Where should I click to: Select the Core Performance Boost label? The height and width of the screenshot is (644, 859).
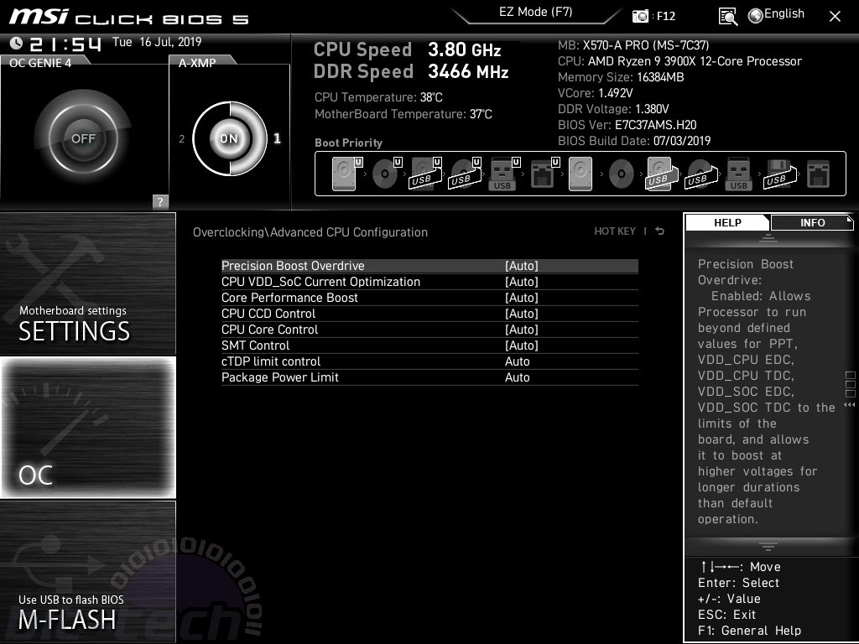pos(289,298)
